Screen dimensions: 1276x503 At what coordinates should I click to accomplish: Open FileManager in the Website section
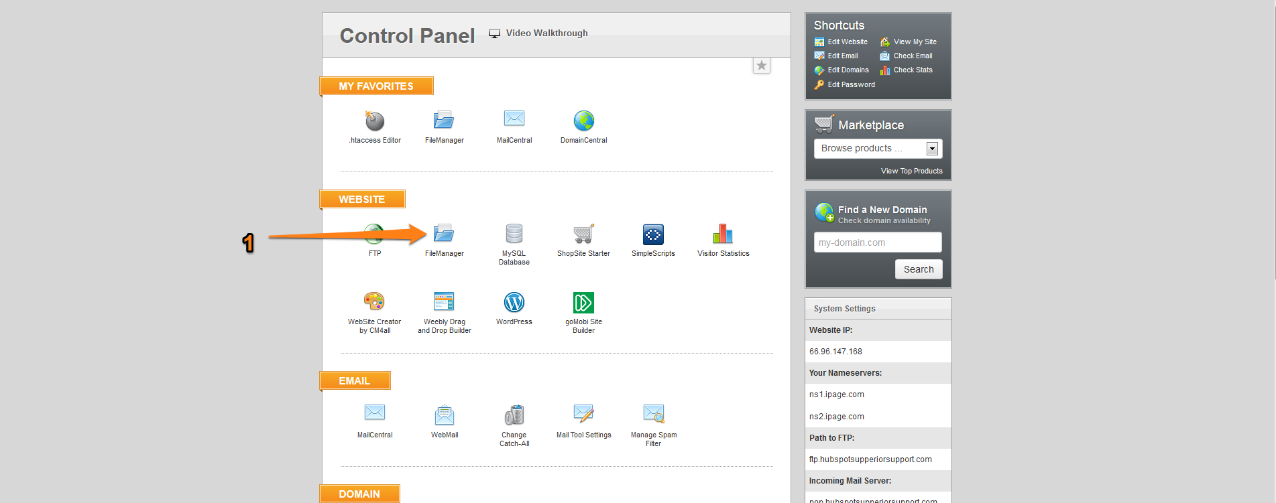444,234
